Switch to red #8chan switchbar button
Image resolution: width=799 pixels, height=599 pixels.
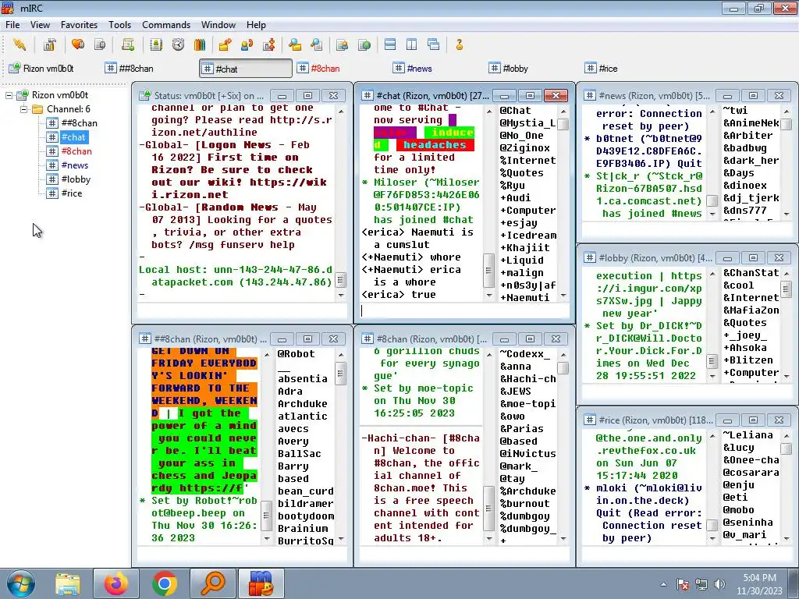[342, 69]
